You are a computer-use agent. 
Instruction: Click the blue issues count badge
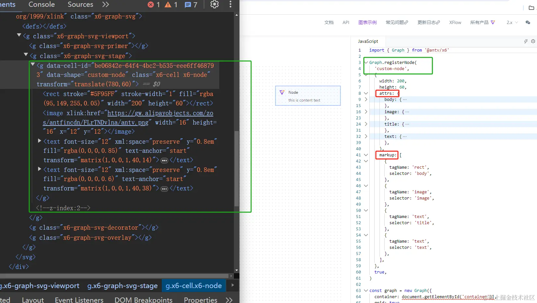[x=191, y=5]
